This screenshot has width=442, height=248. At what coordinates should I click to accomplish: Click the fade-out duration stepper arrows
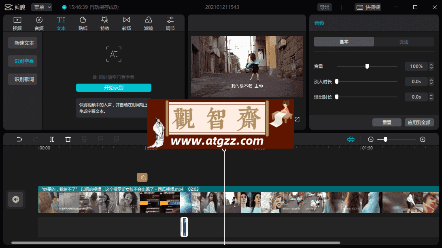click(x=431, y=97)
